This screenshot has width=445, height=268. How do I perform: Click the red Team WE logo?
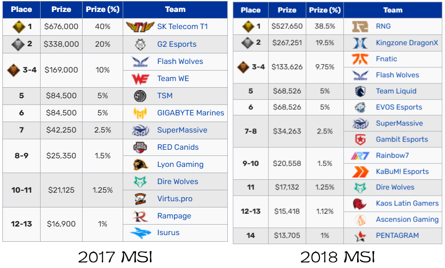[x=140, y=79]
